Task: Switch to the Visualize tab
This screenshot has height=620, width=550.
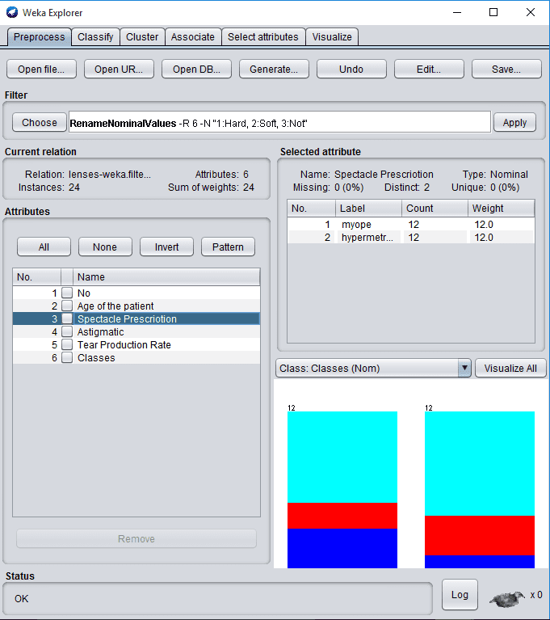Action: [x=332, y=36]
